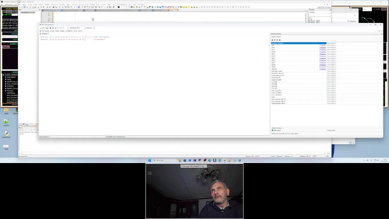Click Przesunięcie(h) status bar entry

tap(44, 137)
